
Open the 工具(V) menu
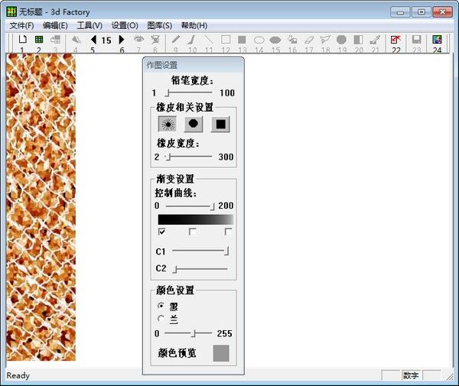pyautogui.click(x=90, y=26)
